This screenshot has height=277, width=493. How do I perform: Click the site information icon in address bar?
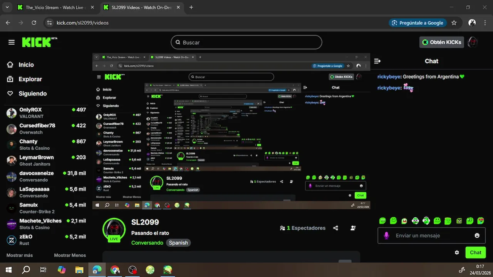pyautogui.click(x=49, y=23)
